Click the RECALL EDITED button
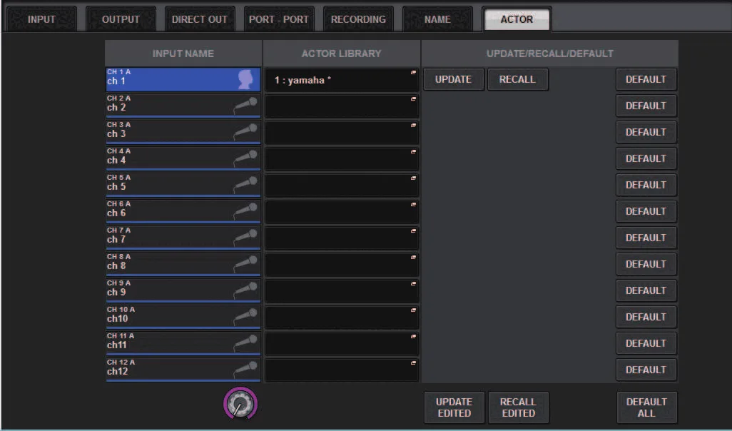732x431 pixels. click(x=518, y=407)
